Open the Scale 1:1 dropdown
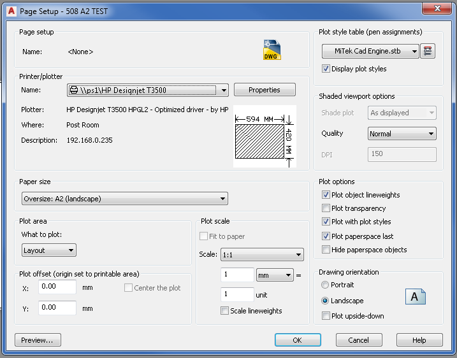Viewport: 457px width, 358px height. [x=262, y=255]
